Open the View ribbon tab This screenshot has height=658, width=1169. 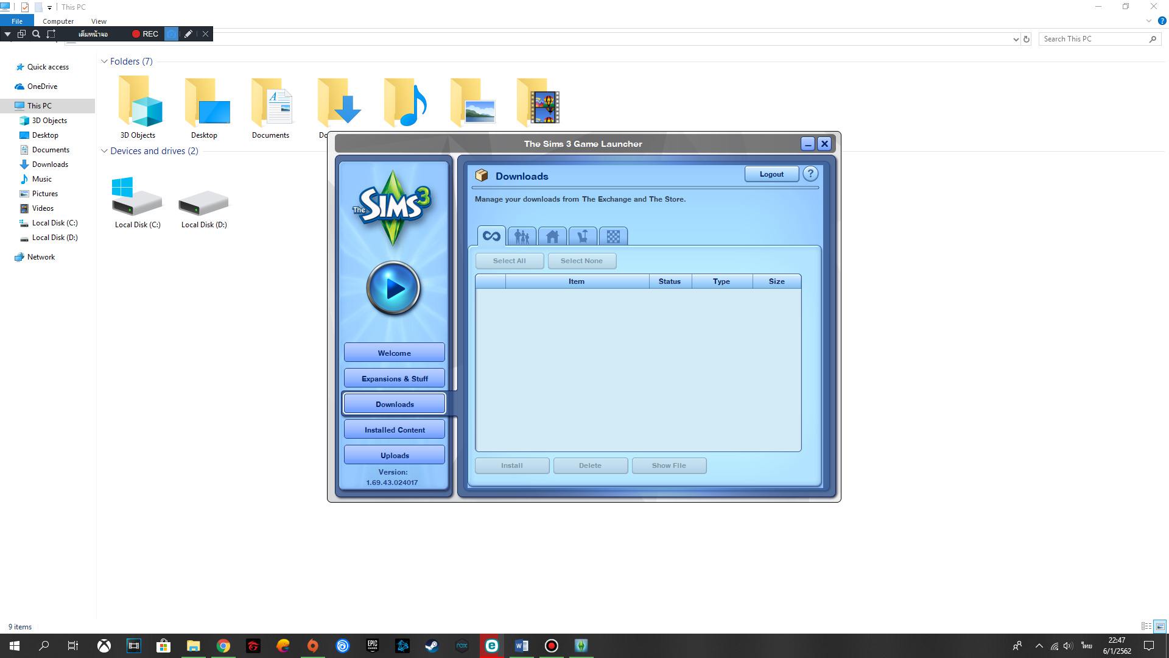pos(99,21)
